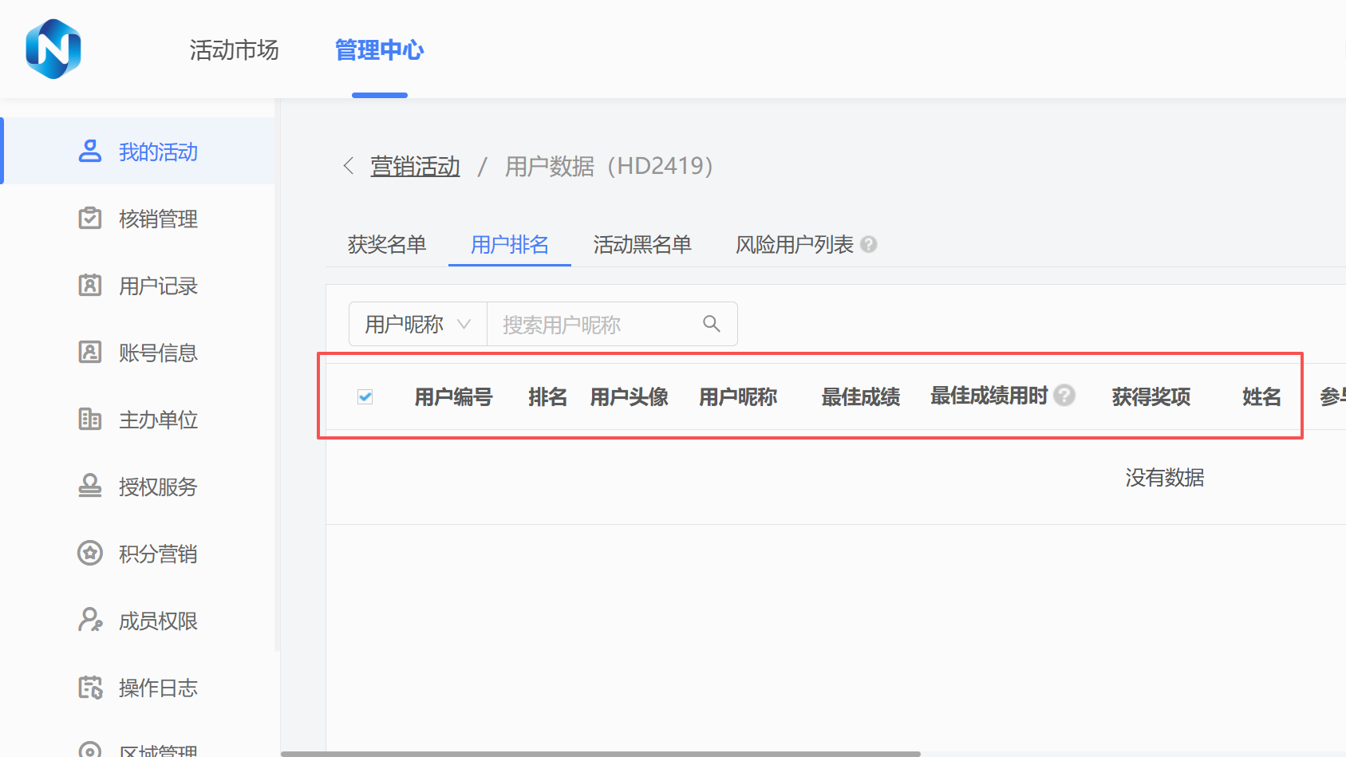Viewport: 1346px width, 757px height.
Task: Click the 核销管理 clipboard icon
Action: point(90,218)
